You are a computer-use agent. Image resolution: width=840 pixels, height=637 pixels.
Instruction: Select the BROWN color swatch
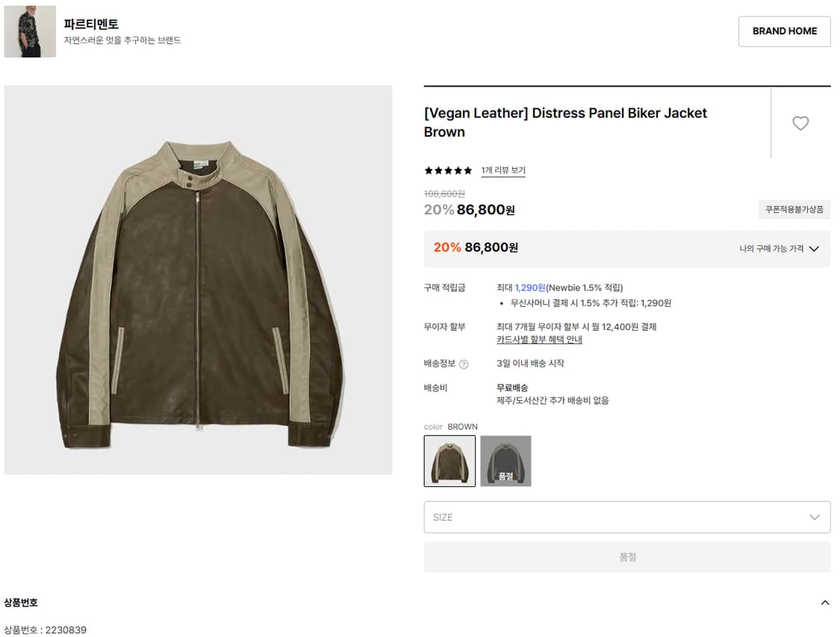point(449,461)
